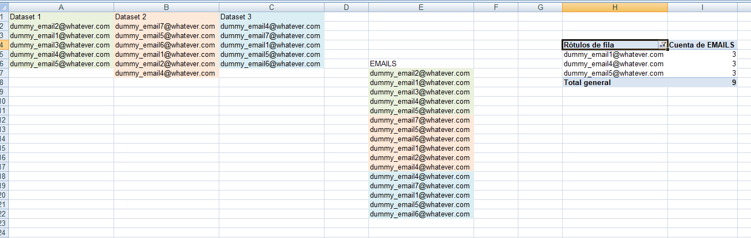This screenshot has height=238, width=751.
Task: Select dummy_email2 in EMAILS column row 16
Action: [x=421, y=157]
